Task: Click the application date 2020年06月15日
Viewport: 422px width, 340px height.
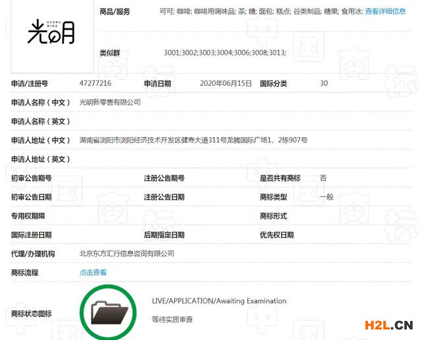Action: 226,84
